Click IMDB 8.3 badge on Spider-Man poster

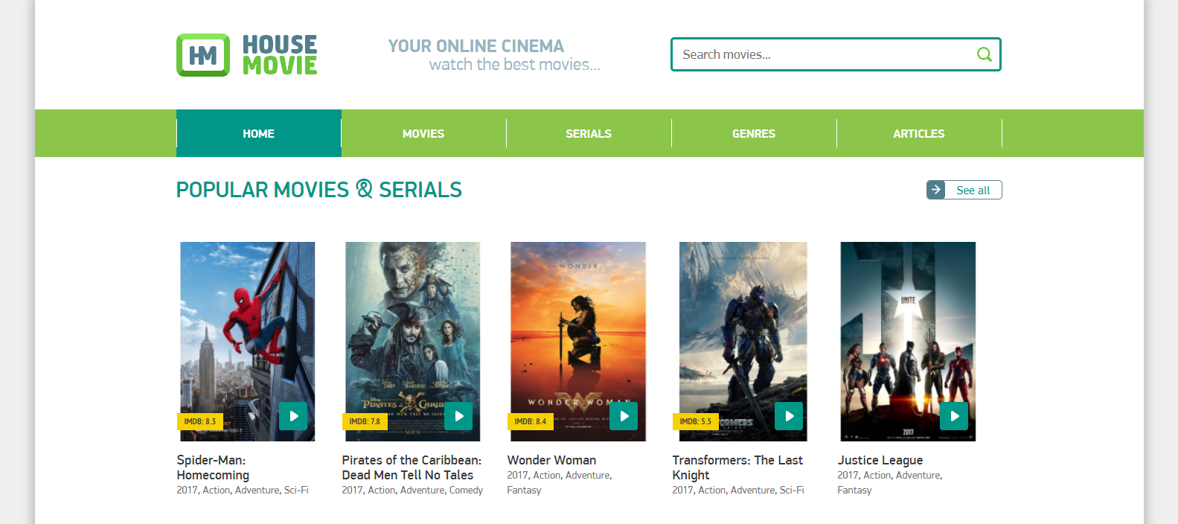pyautogui.click(x=199, y=421)
